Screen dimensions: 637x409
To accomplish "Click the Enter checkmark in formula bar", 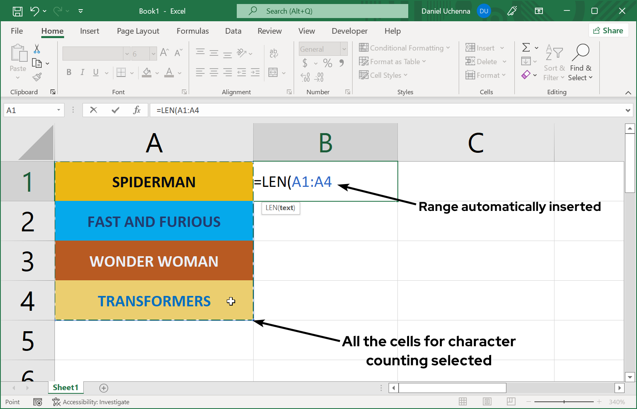I will [x=115, y=110].
